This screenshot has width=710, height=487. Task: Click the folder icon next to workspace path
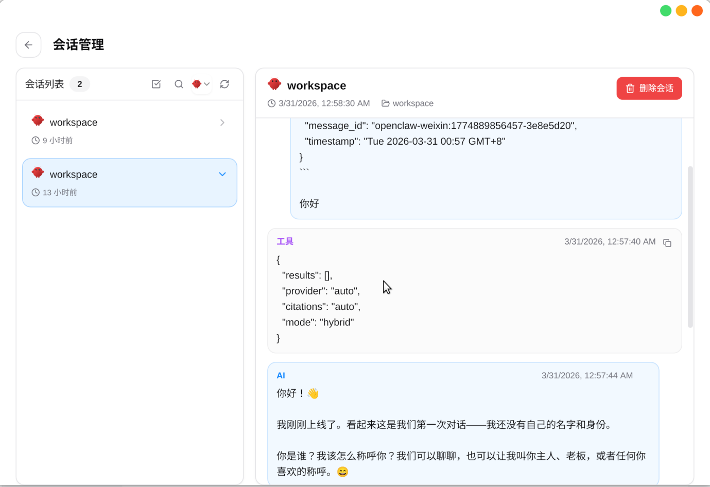coord(385,103)
